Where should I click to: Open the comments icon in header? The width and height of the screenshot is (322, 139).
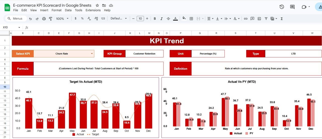point(292,7)
